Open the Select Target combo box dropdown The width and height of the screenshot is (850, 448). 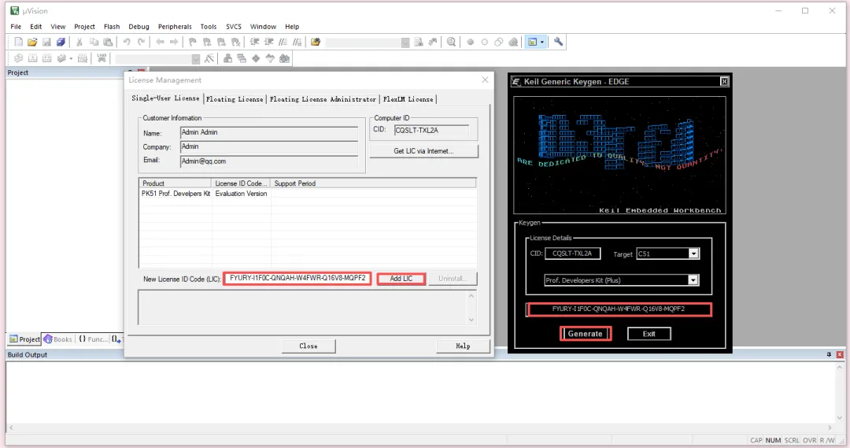click(x=196, y=58)
